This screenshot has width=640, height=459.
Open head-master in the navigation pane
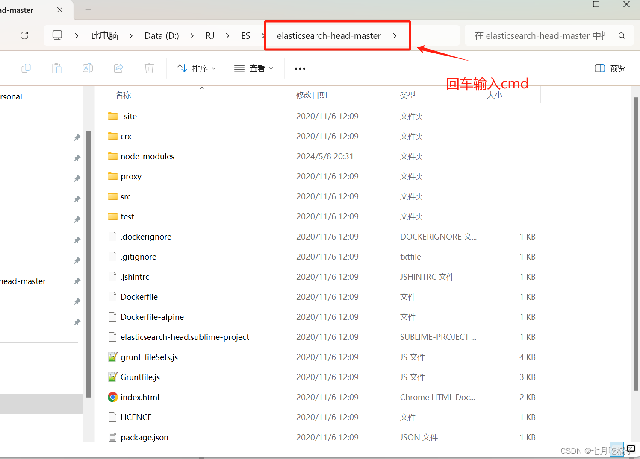(x=23, y=281)
